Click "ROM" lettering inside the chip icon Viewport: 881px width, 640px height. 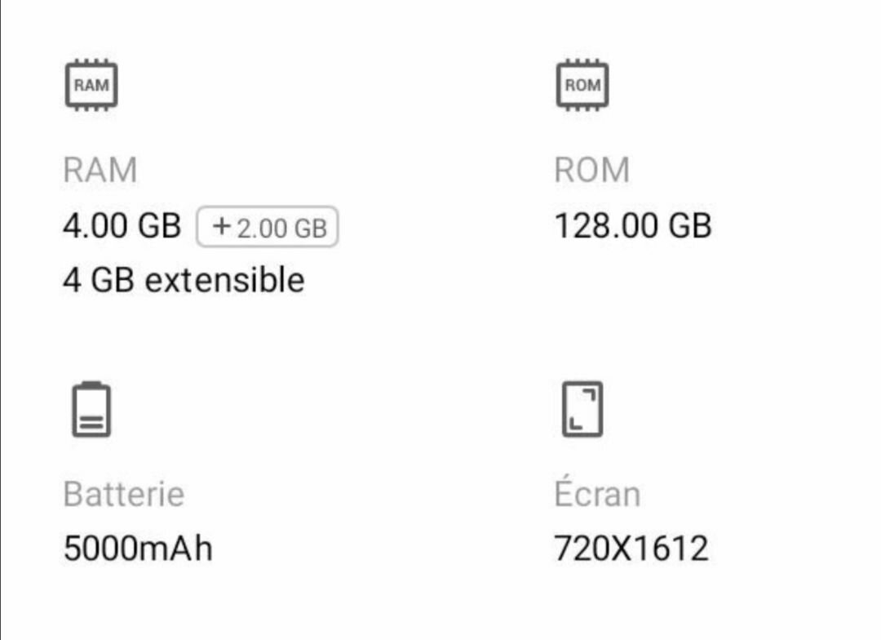(x=582, y=85)
